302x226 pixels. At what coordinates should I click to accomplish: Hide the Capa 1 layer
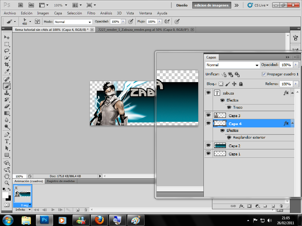pos(209,153)
